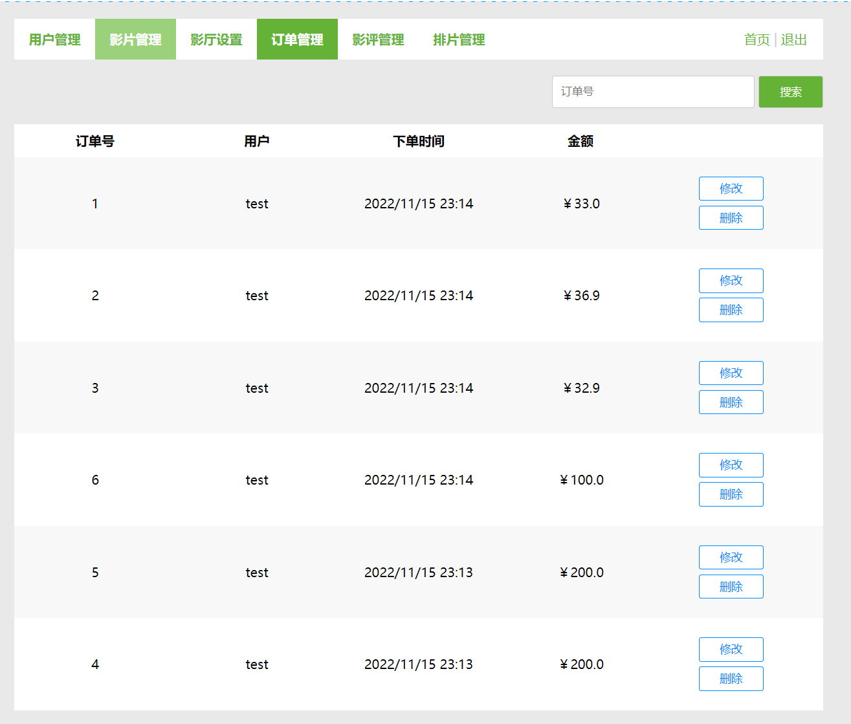Open the 排片管理 tab

coord(458,39)
